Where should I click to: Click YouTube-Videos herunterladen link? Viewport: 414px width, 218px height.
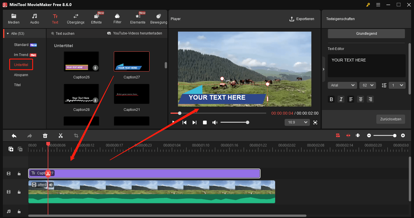[x=135, y=33]
